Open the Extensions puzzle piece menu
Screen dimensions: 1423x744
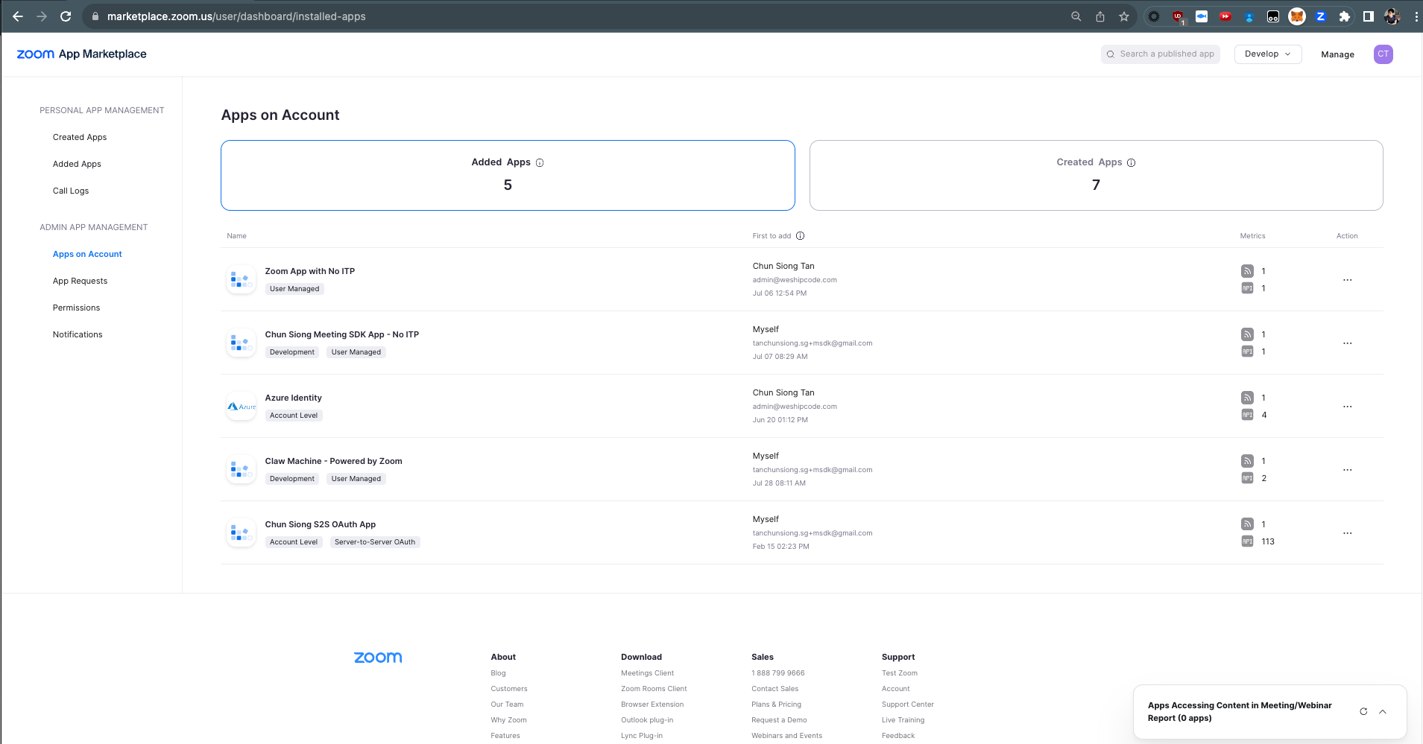tap(1345, 16)
